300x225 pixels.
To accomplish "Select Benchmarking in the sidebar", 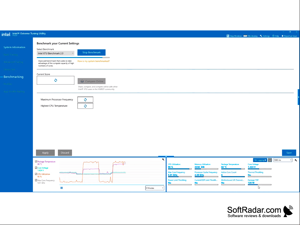I will tap(13, 77).
